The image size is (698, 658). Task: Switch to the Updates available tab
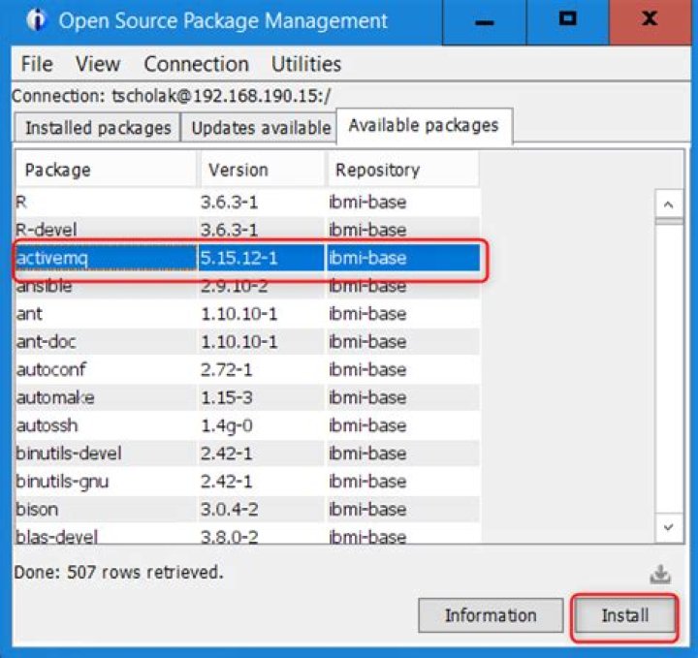click(x=260, y=128)
